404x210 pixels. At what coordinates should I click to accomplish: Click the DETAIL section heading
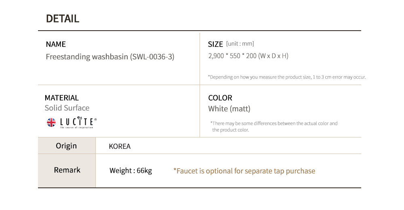pos(63,19)
